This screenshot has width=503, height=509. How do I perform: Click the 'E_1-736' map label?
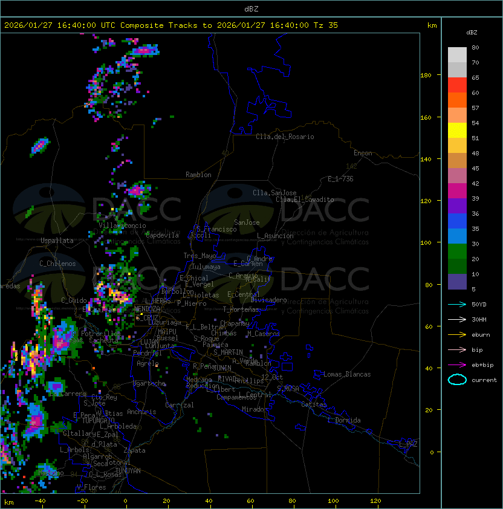(x=340, y=179)
